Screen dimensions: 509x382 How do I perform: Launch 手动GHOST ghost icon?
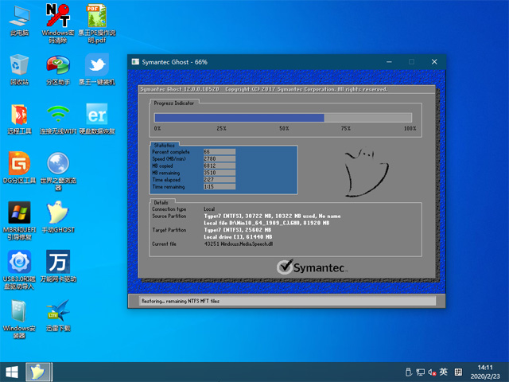(x=58, y=217)
